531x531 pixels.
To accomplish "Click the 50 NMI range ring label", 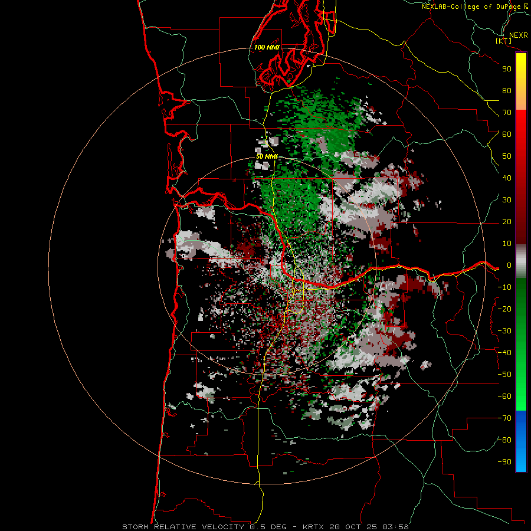I will [x=267, y=156].
